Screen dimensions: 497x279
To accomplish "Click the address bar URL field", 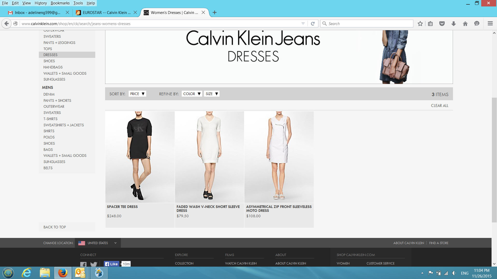I will 160,24.
